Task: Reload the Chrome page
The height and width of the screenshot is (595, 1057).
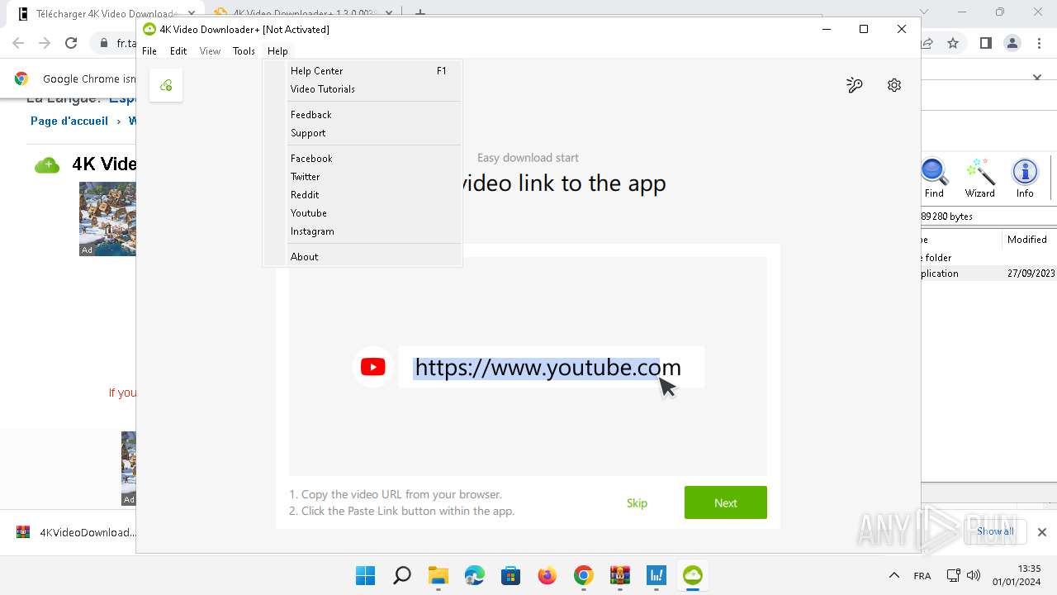Action: (x=71, y=43)
